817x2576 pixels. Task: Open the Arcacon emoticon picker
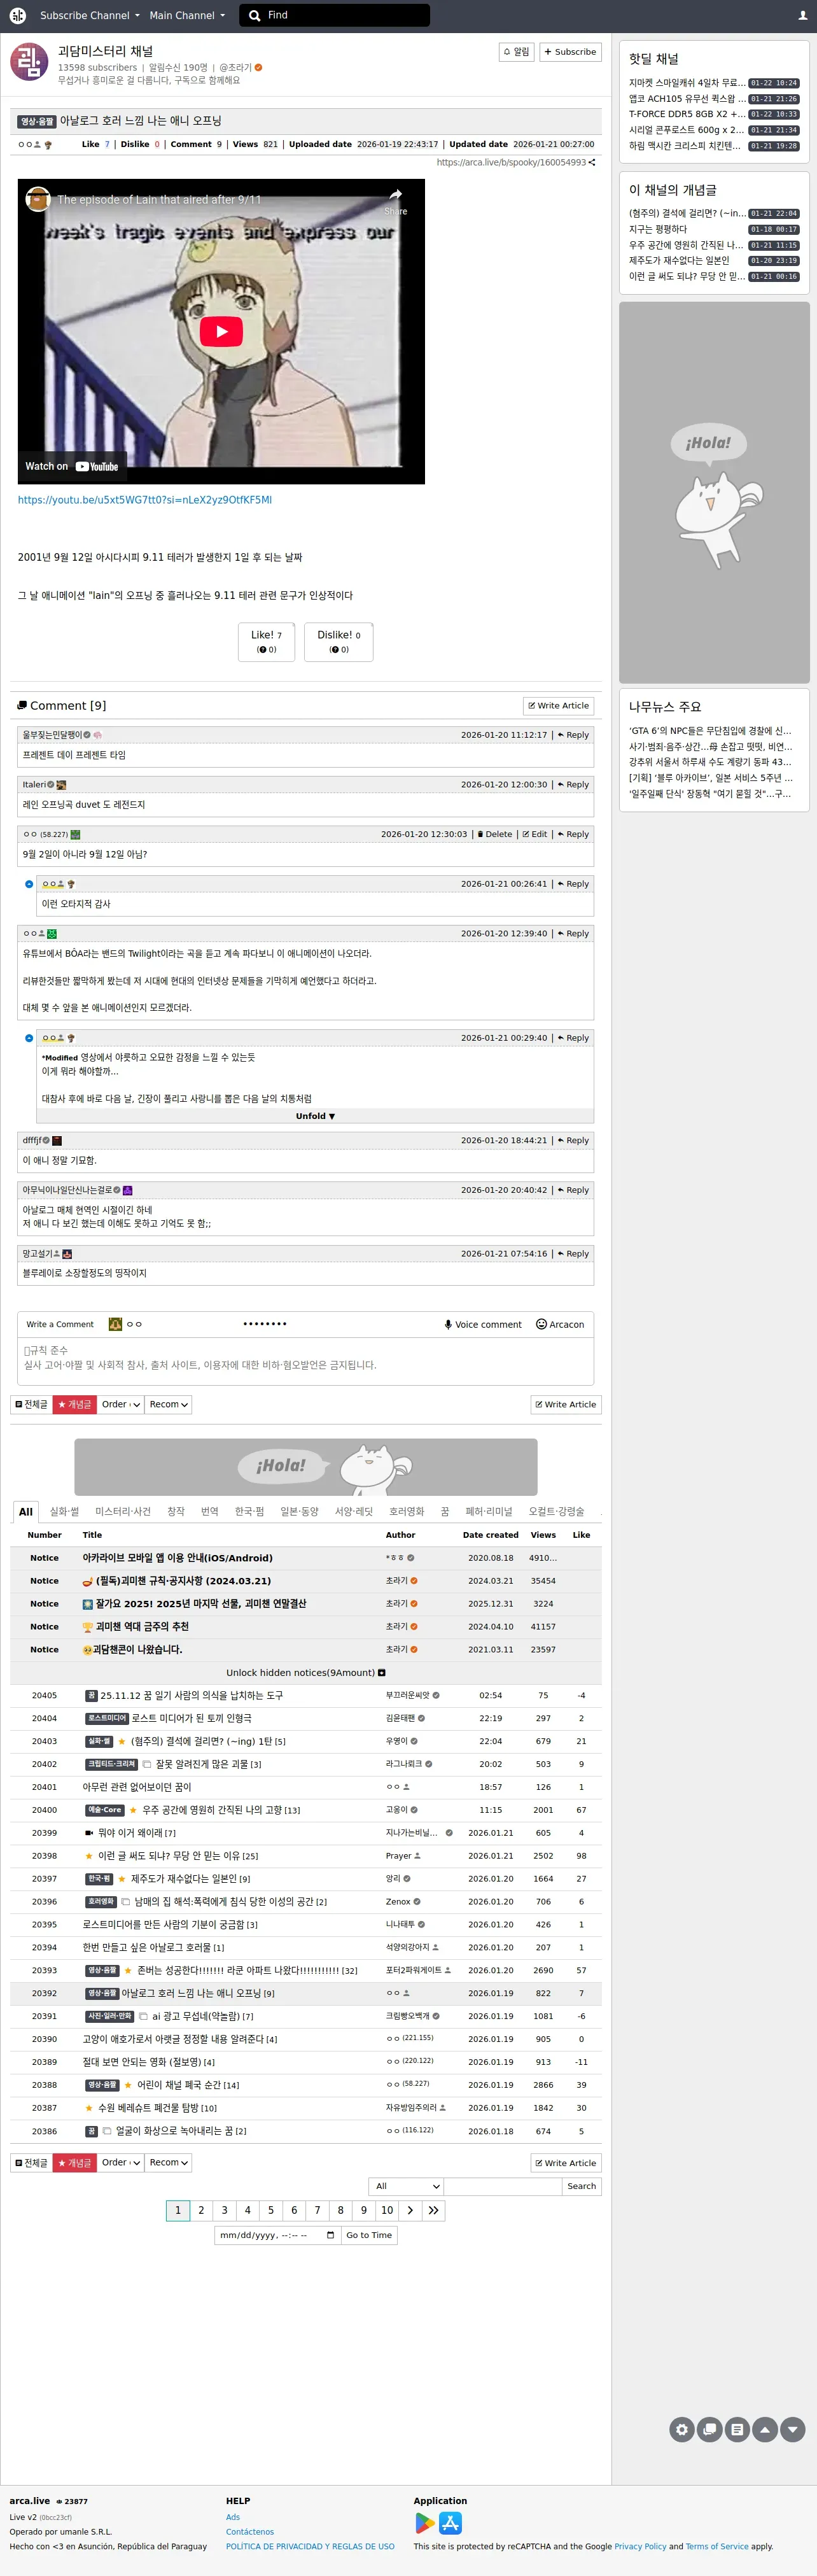[x=560, y=1325]
